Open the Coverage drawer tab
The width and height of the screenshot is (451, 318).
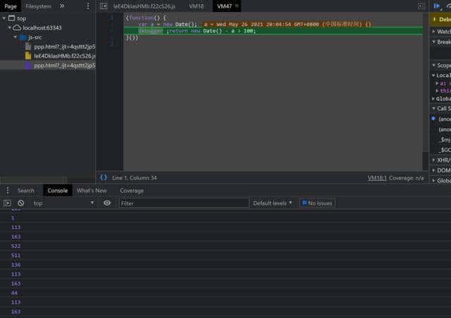pos(132,191)
